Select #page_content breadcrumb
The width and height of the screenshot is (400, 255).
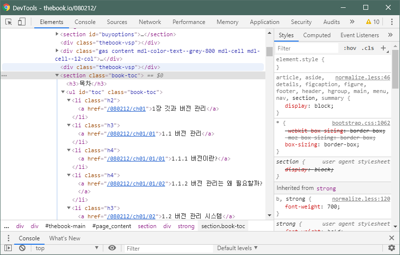(112, 226)
